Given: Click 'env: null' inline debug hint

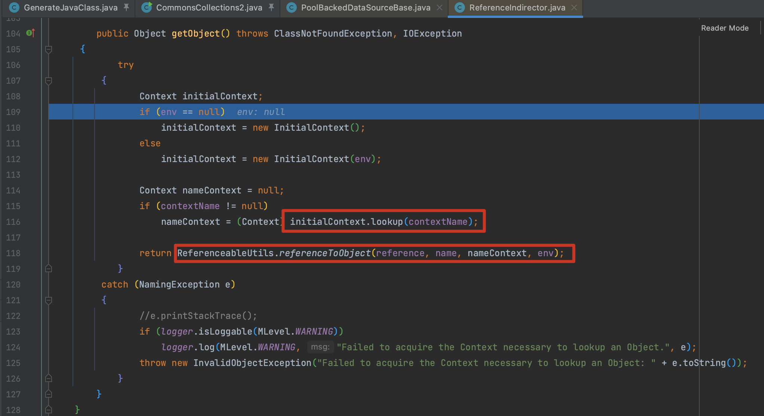Looking at the screenshot, I should [261, 112].
